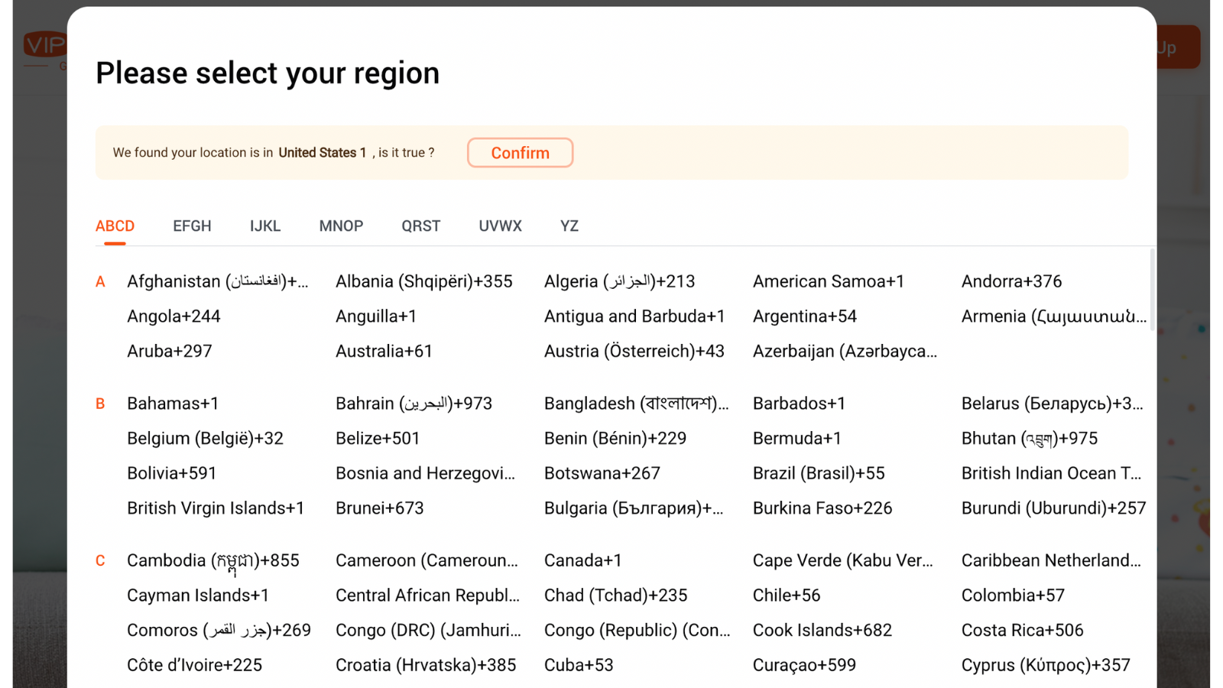Pick Barbados +1
Screen dimensions: 1223x688
click(x=800, y=404)
